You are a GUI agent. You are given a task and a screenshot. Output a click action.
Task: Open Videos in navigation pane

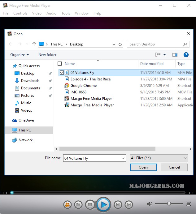[x=26, y=110]
